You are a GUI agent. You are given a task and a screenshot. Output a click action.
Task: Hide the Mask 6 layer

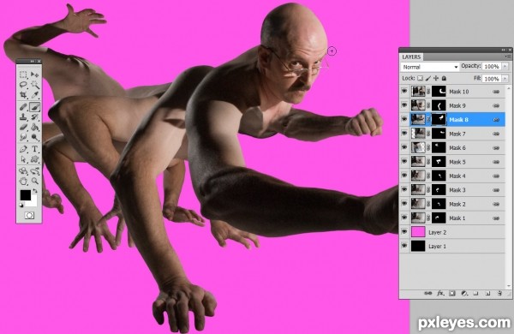(x=404, y=147)
